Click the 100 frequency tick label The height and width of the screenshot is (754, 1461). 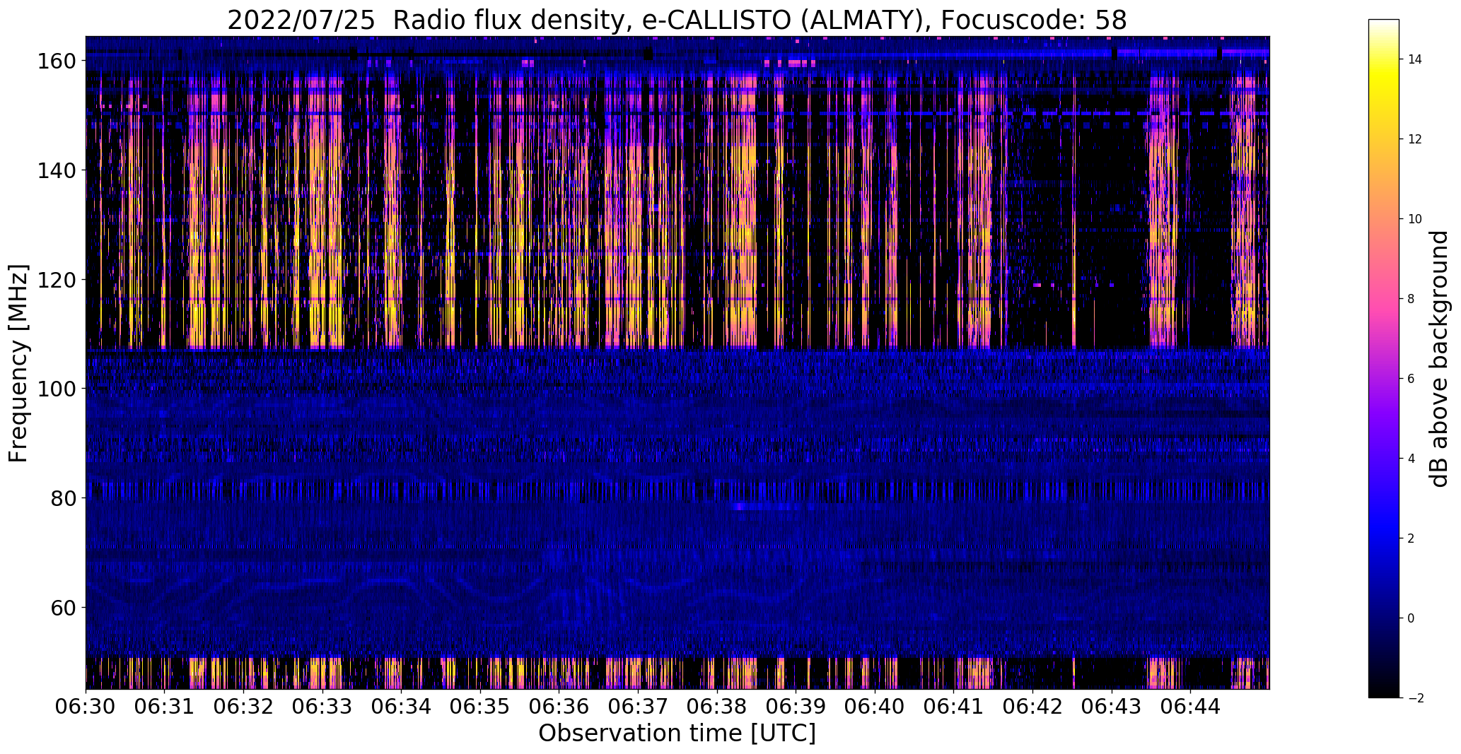click(x=58, y=389)
